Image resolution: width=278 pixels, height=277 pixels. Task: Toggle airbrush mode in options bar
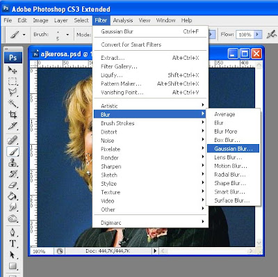[x=271, y=35]
